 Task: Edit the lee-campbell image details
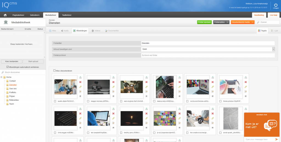[113, 123]
